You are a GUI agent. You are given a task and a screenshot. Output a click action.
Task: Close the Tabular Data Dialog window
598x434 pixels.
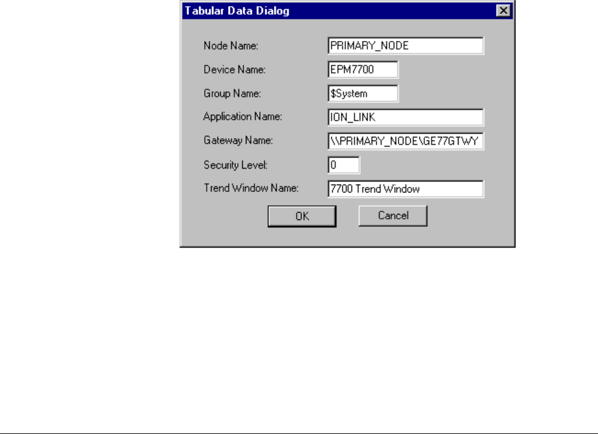(x=503, y=10)
